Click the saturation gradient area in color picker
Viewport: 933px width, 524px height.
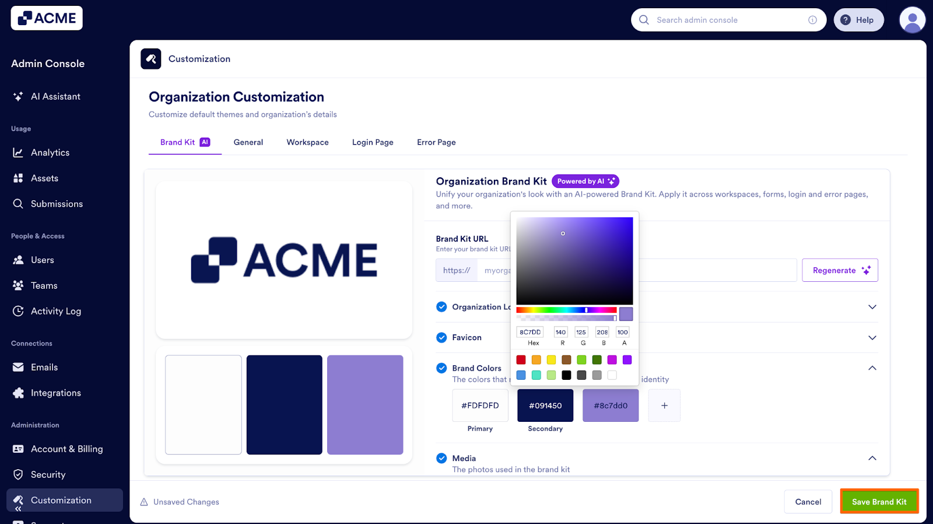click(574, 261)
